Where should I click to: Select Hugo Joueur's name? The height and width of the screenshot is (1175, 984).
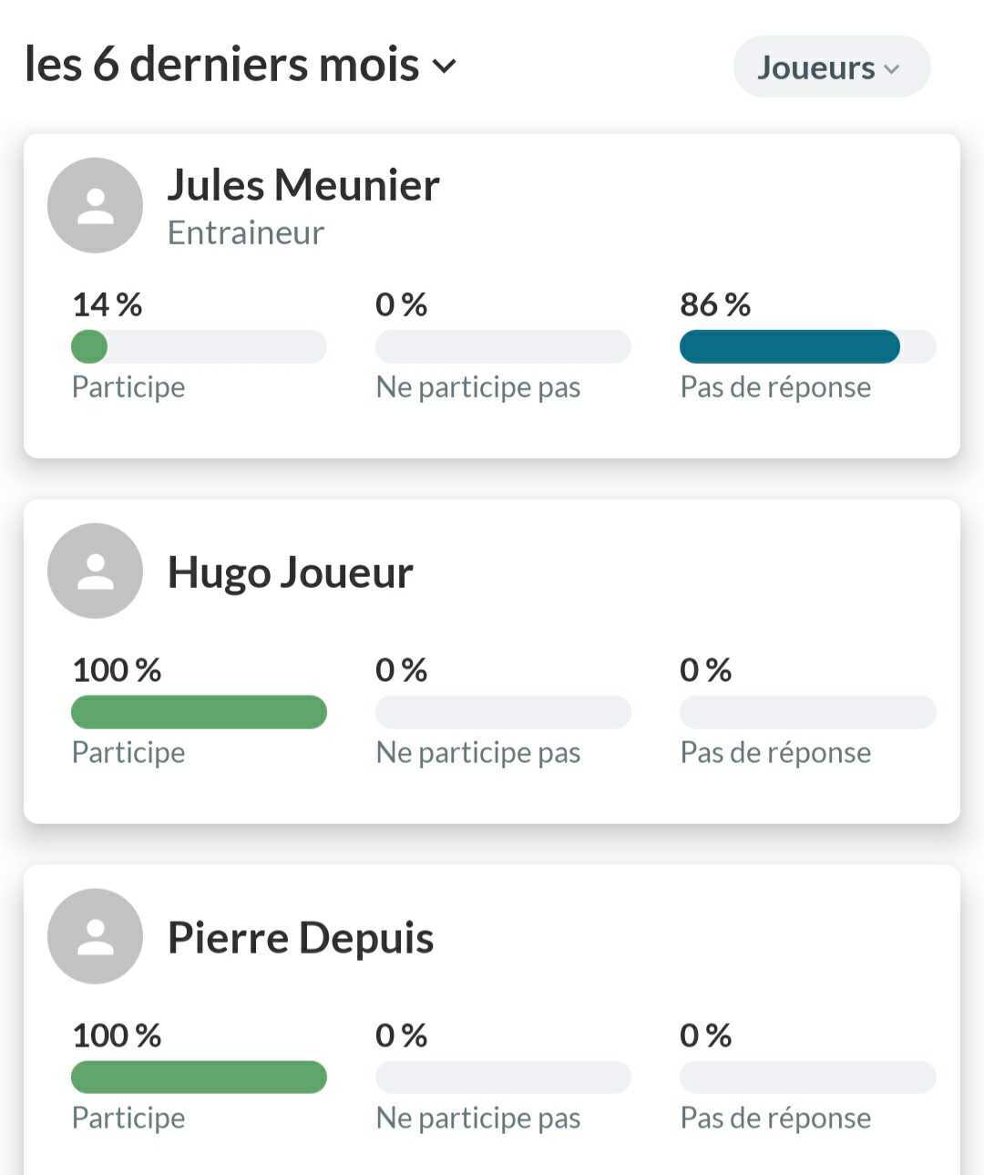290,572
